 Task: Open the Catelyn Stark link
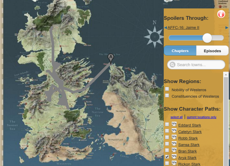pyautogui.click(x=190, y=132)
